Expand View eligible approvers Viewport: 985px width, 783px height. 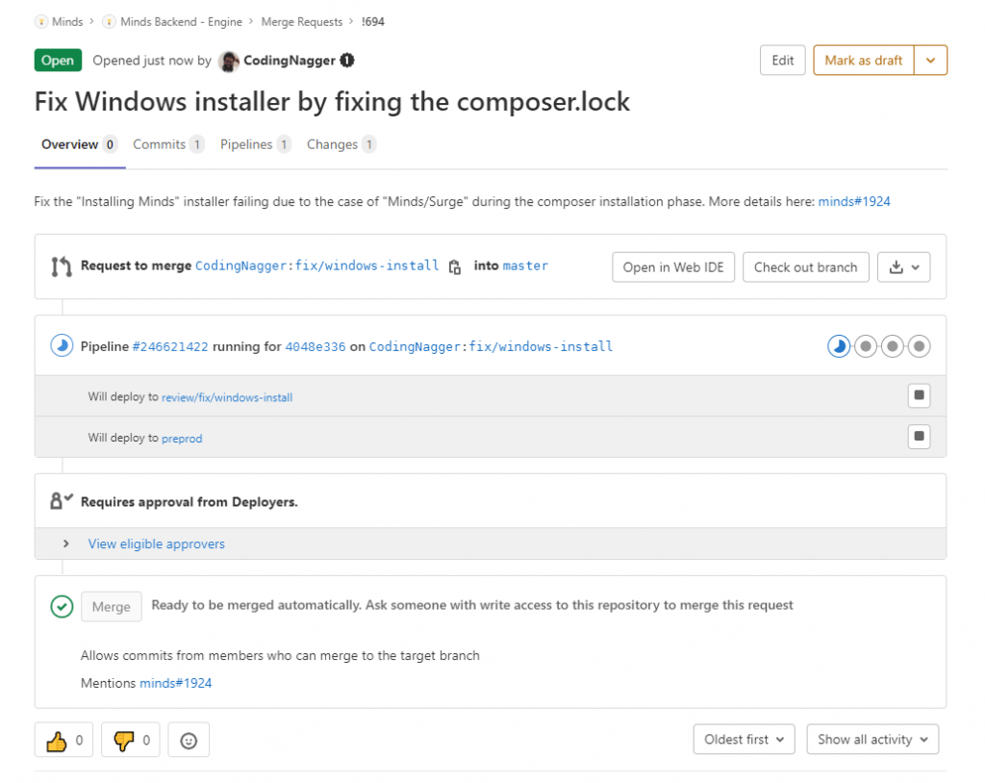point(156,543)
